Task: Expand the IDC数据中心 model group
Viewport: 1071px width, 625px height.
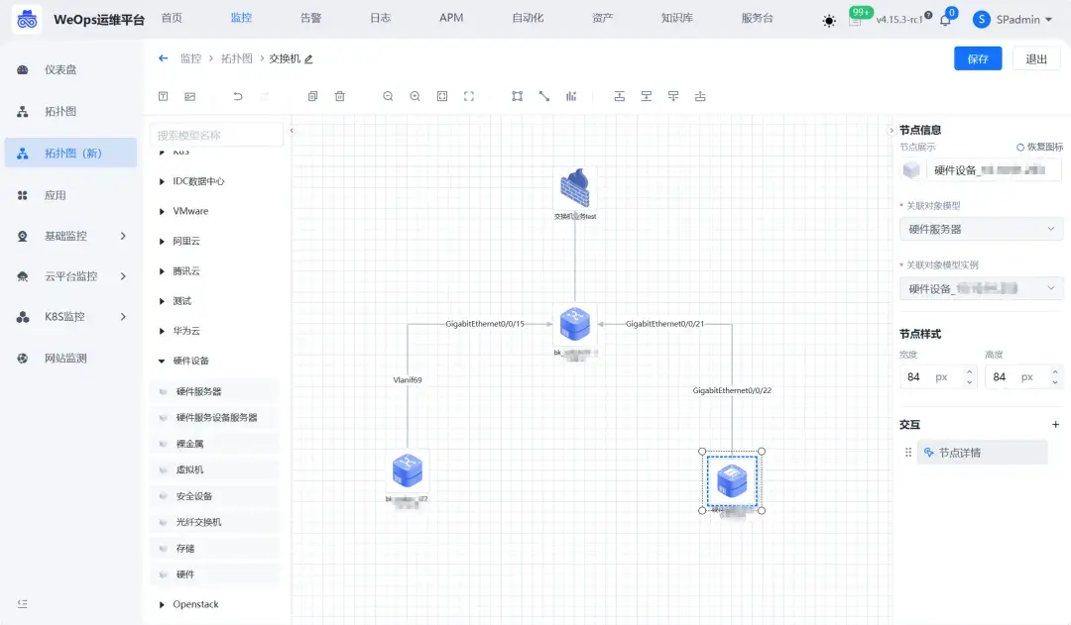Action: 162,181
